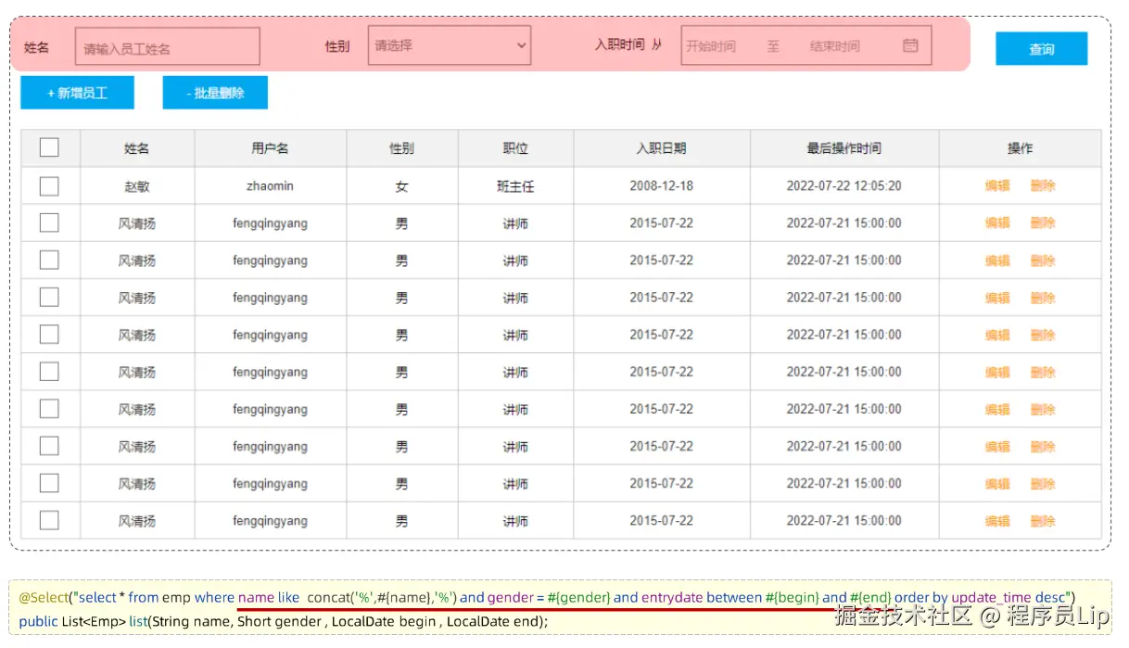
Task: Click the @Select SQL annotation line
Action: [547, 597]
